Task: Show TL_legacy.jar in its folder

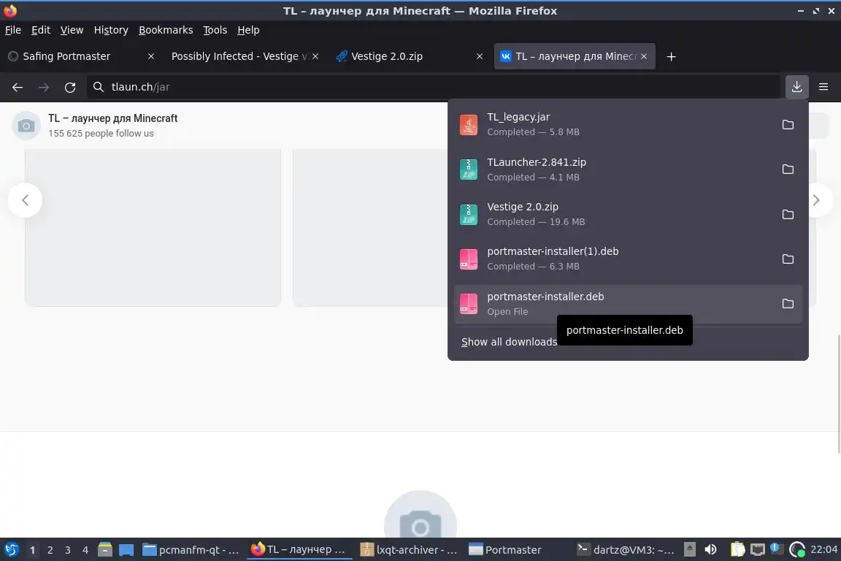Action: point(788,125)
